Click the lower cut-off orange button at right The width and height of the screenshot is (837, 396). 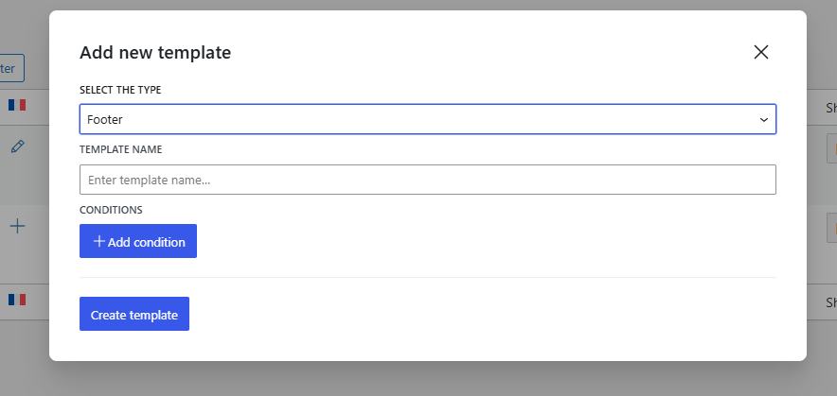tap(831, 228)
